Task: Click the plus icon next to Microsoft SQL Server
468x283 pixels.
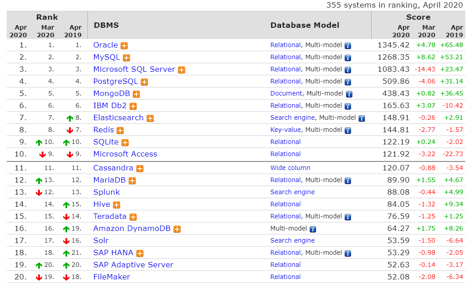Action: (182, 70)
